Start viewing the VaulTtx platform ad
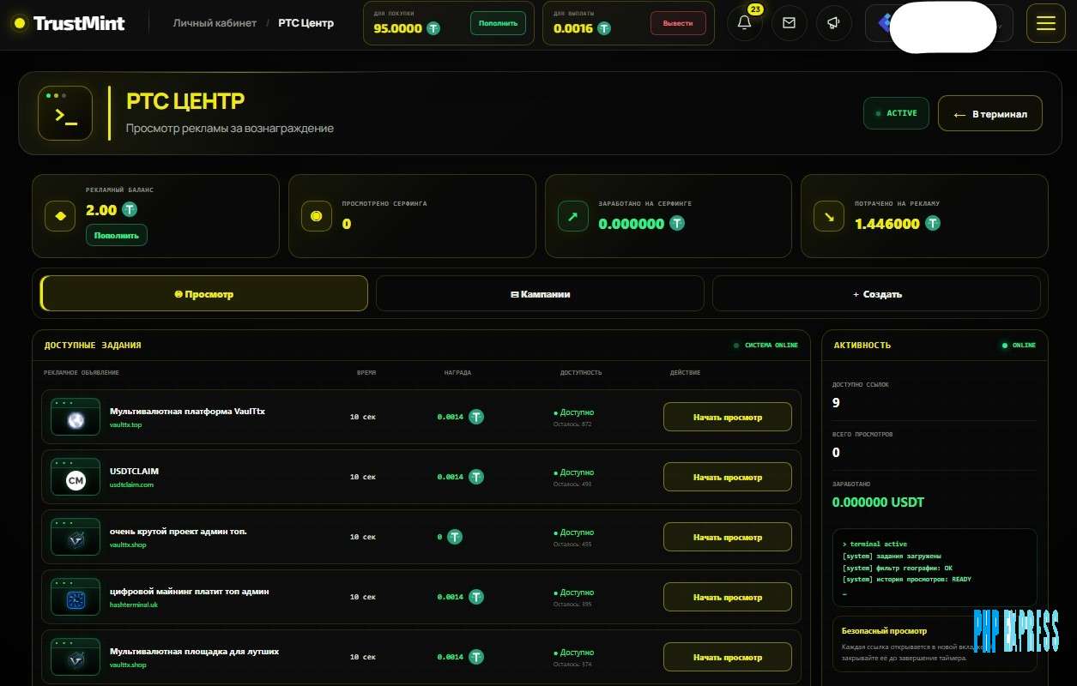Image resolution: width=1077 pixels, height=686 pixels. coord(728,417)
